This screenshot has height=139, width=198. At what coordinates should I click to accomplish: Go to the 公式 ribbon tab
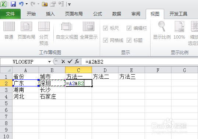[x=98, y=14]
